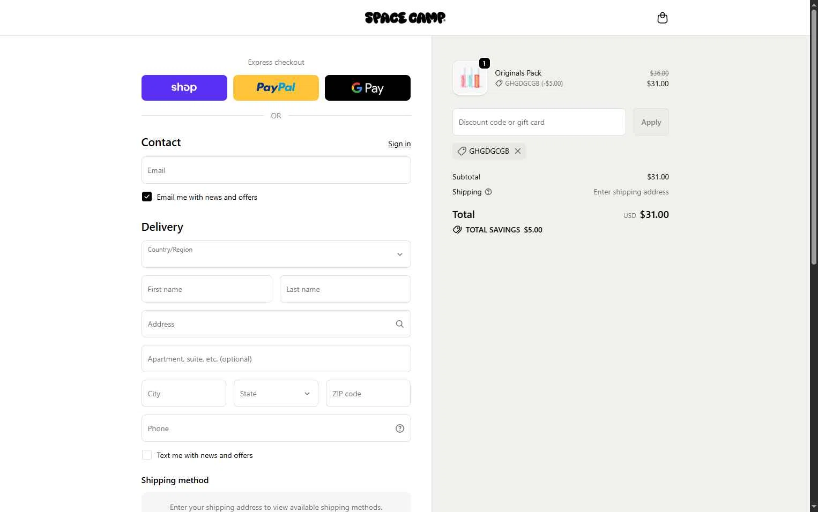Click the scrollbar down arrow
The height and width of the screenshot is (512, 818).
coord(814,507)
